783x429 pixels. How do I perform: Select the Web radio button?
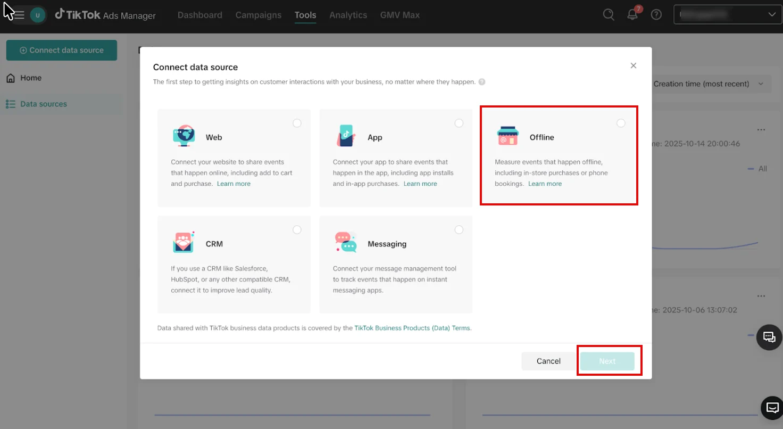(297, 123)
